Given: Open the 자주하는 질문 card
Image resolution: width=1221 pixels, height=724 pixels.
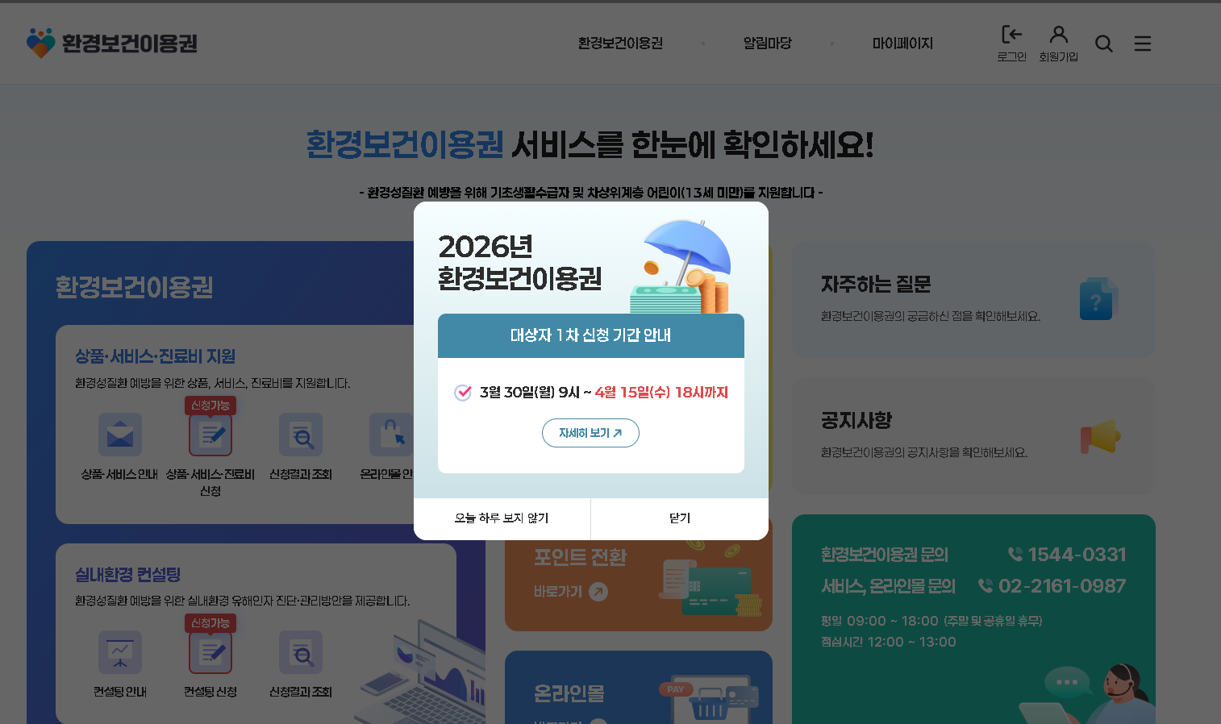Looking at the screenshot, I should (973, 299).
